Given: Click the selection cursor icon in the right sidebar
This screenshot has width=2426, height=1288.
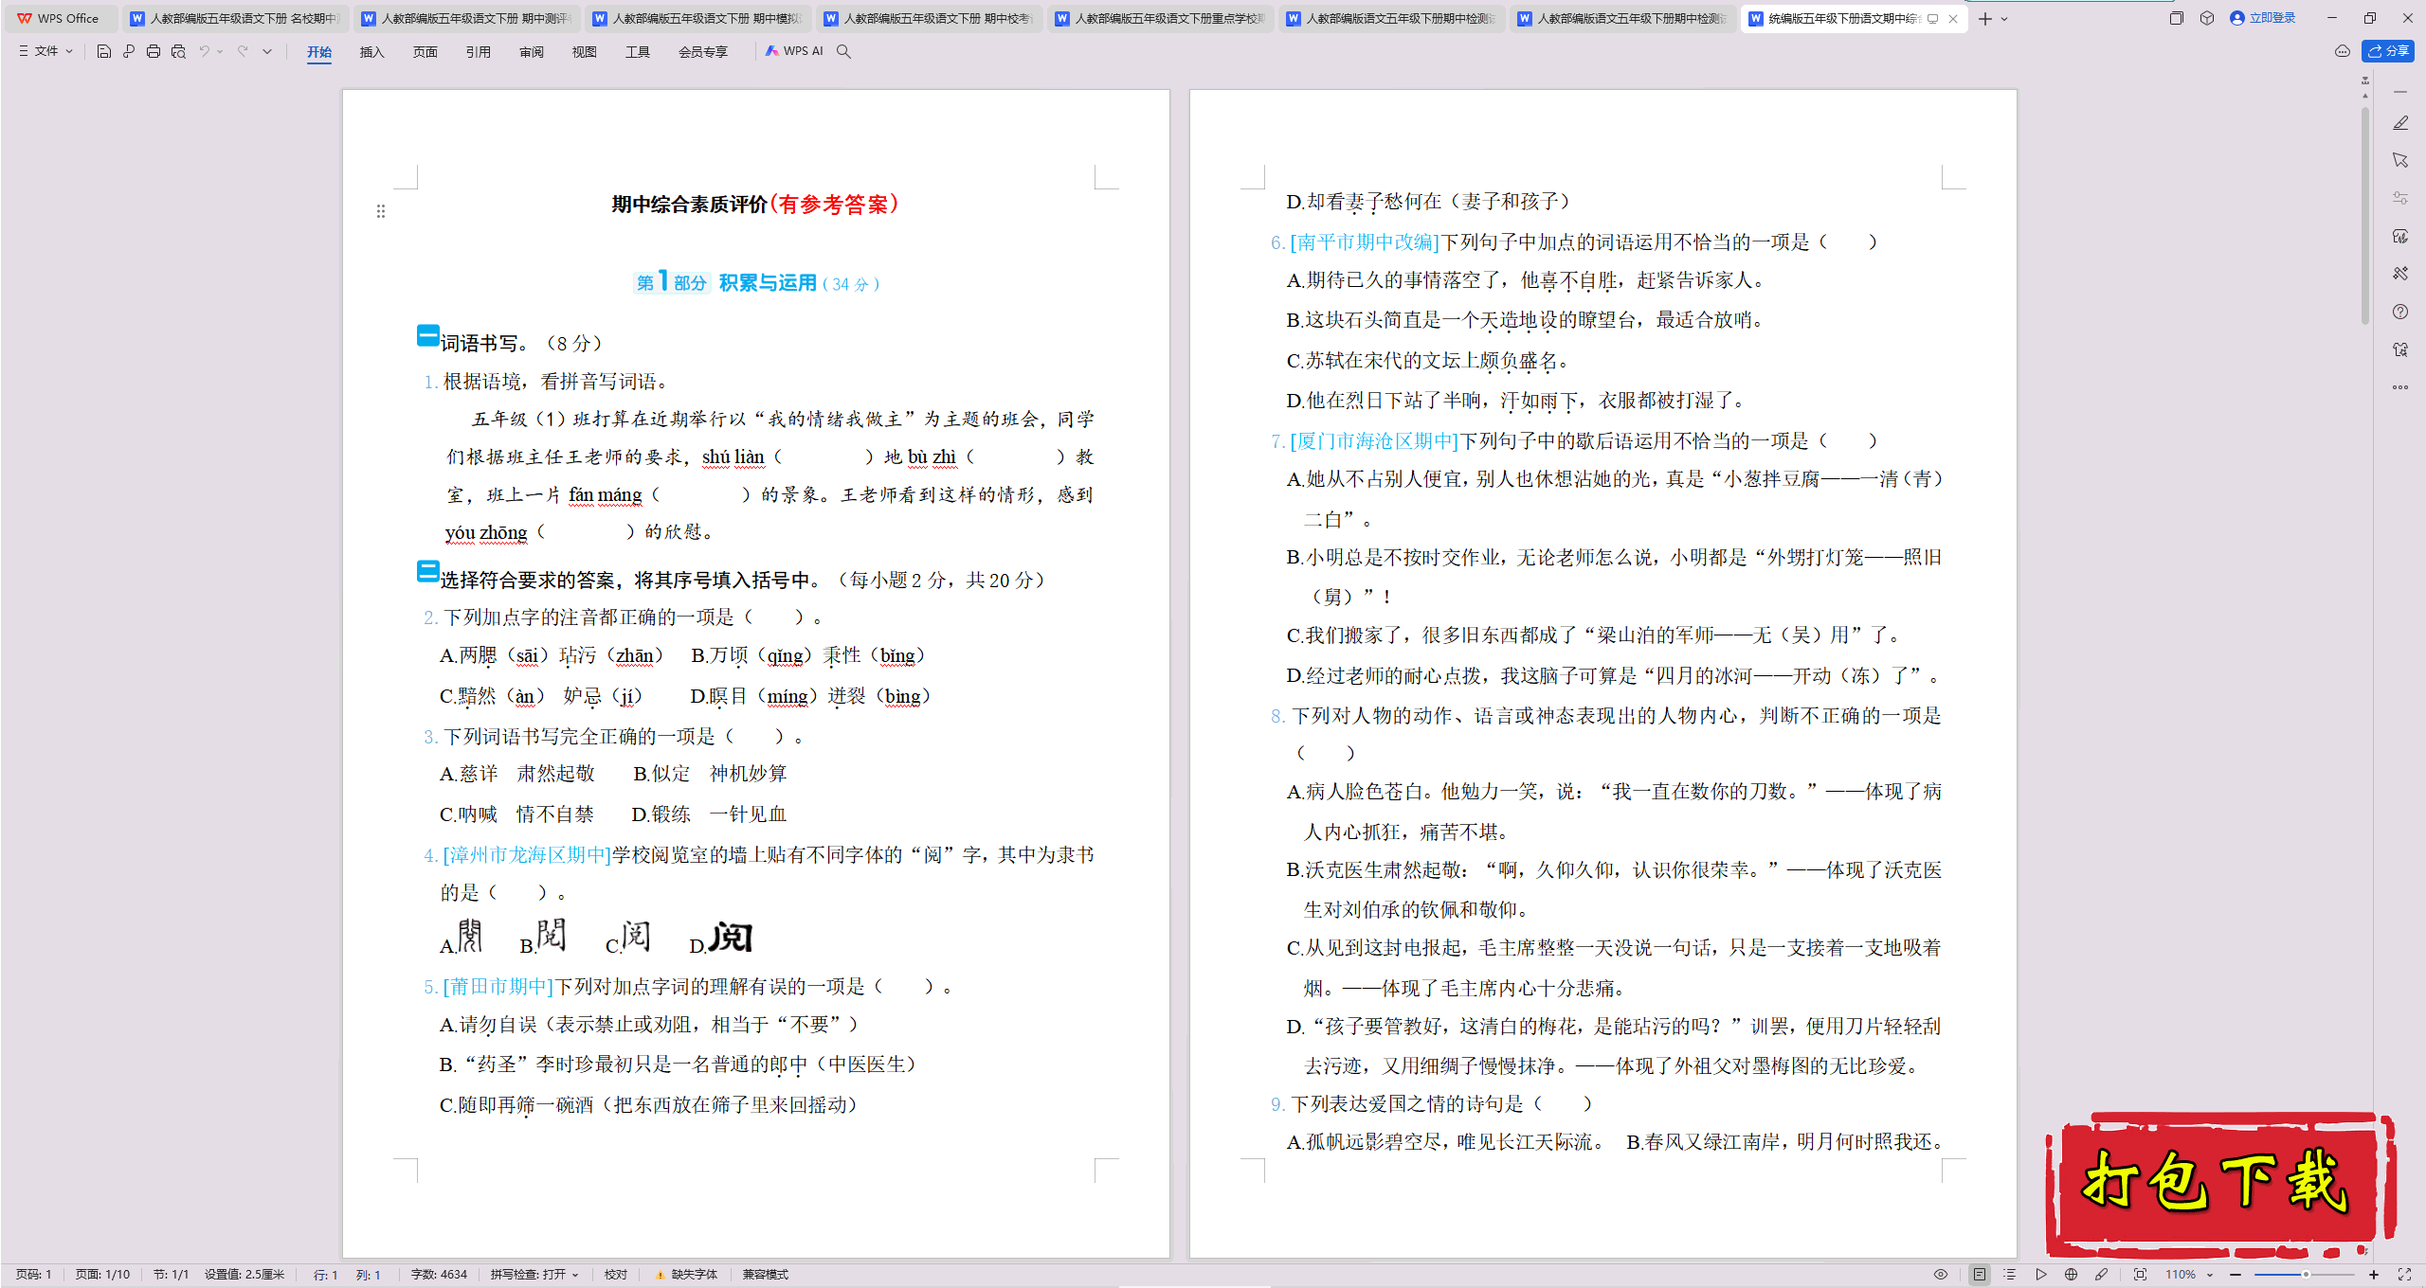Looking at the screenshot, I should click(x=2400, y=161).
